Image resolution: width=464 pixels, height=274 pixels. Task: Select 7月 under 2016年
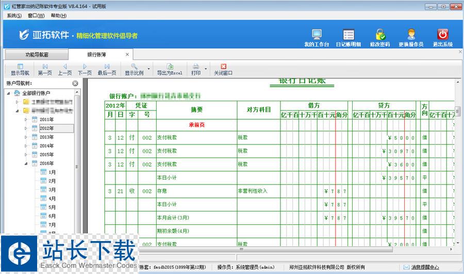coord(52,225)
